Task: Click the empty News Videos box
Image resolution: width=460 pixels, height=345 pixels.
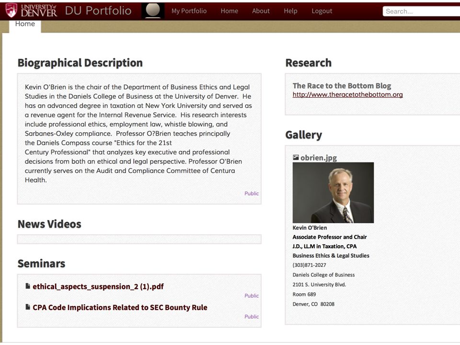Action: point(139,239)
